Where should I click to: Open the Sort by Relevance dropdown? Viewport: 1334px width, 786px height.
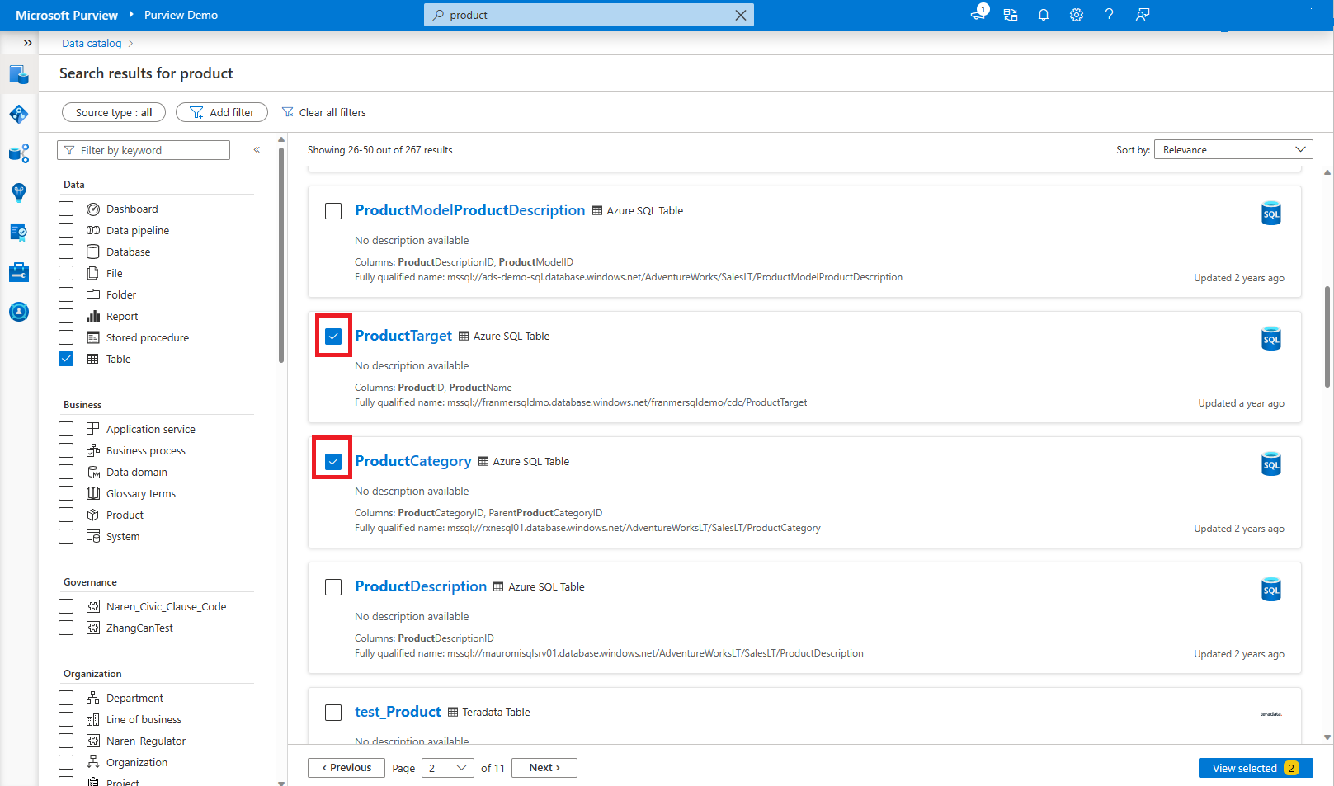[x=1233, y=149]
